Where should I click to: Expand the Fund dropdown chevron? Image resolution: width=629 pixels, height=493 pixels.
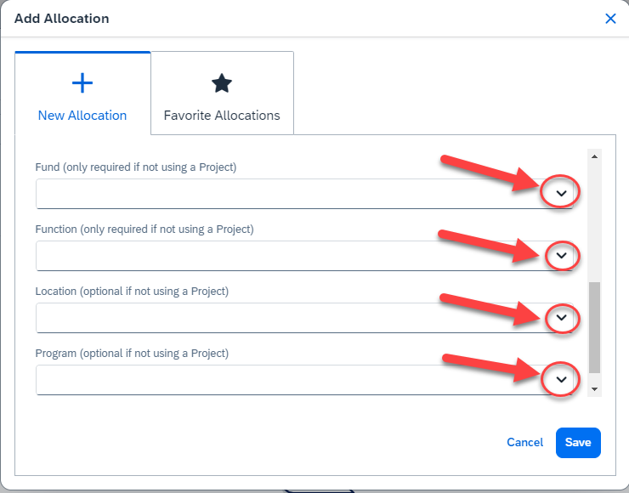coord(560,194)
